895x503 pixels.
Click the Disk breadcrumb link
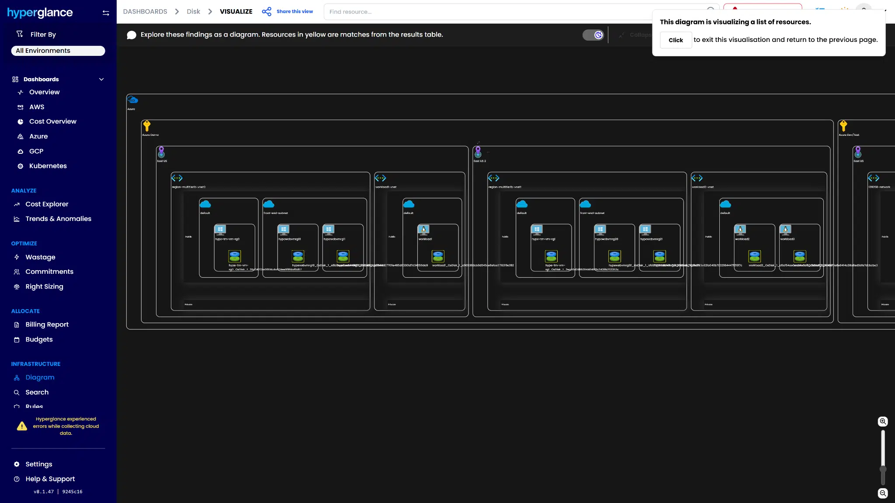pos(193,12)
